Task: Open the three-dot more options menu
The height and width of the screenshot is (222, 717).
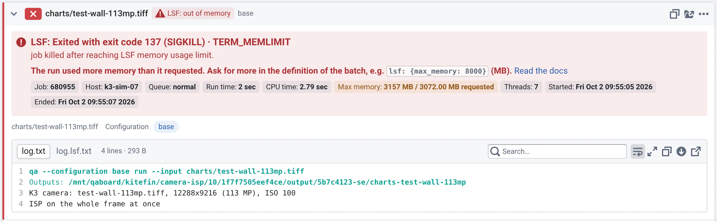Action: [704, 14]
